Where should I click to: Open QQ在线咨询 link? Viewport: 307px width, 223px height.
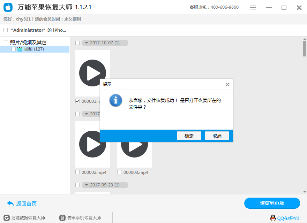pos(289,218)
